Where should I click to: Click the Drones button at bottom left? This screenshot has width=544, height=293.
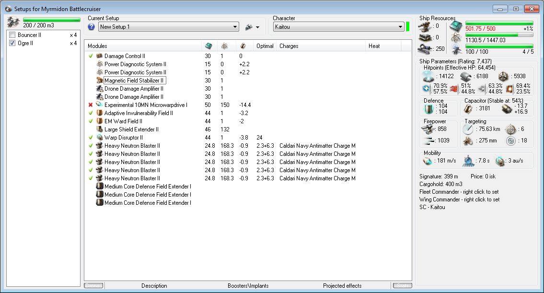click(x=93, y=286)
